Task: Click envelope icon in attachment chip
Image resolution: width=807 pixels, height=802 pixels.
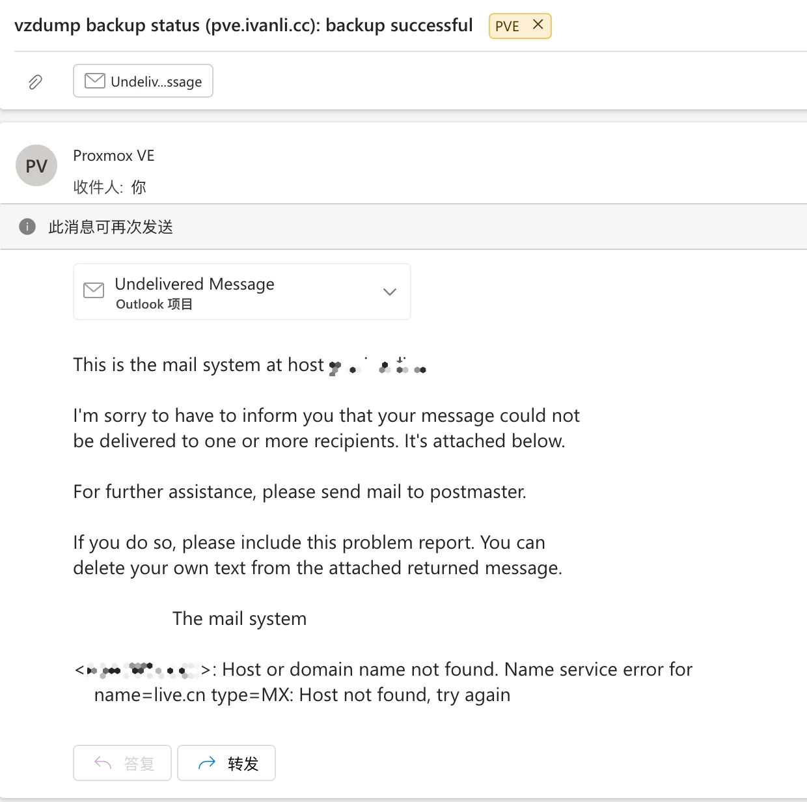Action: (x=95, y=81)
